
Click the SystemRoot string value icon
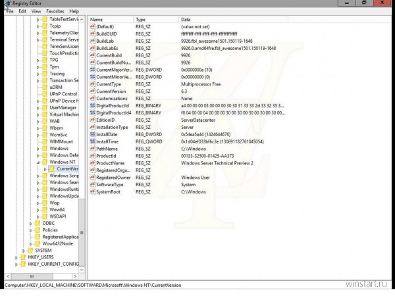(x=92, y=192)
